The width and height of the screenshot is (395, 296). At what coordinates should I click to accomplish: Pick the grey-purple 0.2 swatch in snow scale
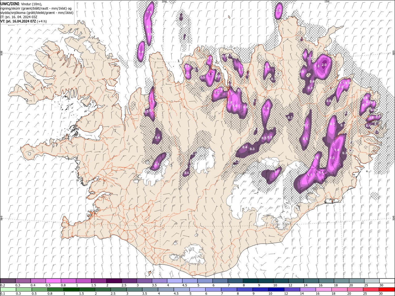coord(8,281)
